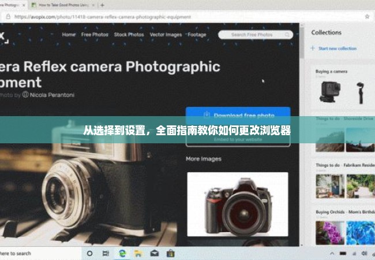Open the Stock Photos menu item
The width and height of the screenshot is (375, 260).
tap(129, 35)
